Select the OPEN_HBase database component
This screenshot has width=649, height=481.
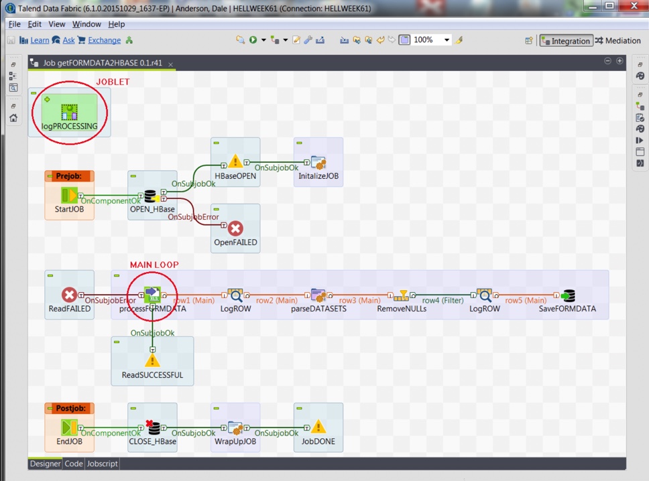click(x=150, y=196)
